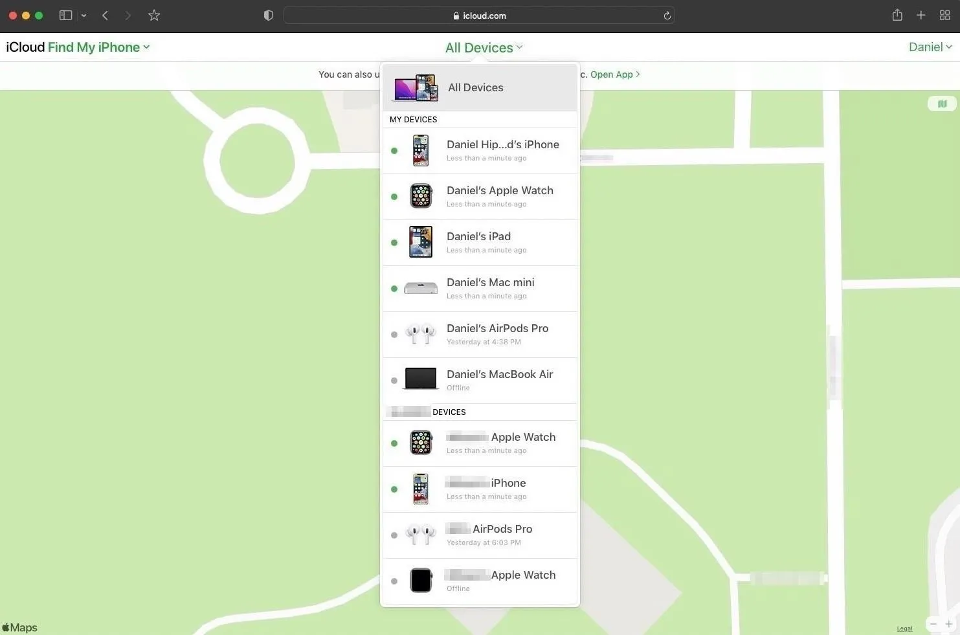The image size is (960, 635).
Task: Go back with the back arrow
Action: pyautogui.click(x=105, y=15)
